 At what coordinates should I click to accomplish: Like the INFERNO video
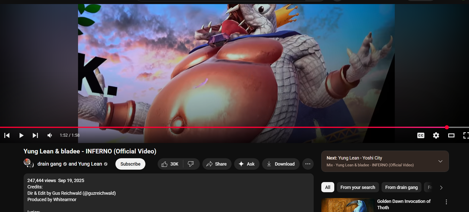(170, 164)
